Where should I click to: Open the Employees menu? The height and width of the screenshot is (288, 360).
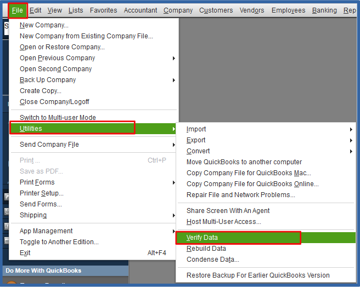click(288, 10)
